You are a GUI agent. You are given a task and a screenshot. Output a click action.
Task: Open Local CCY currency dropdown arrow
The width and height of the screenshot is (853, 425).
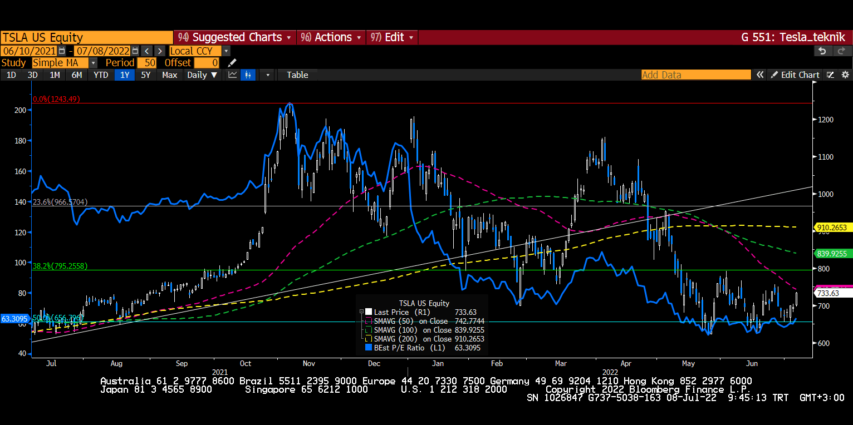(226, 51)
